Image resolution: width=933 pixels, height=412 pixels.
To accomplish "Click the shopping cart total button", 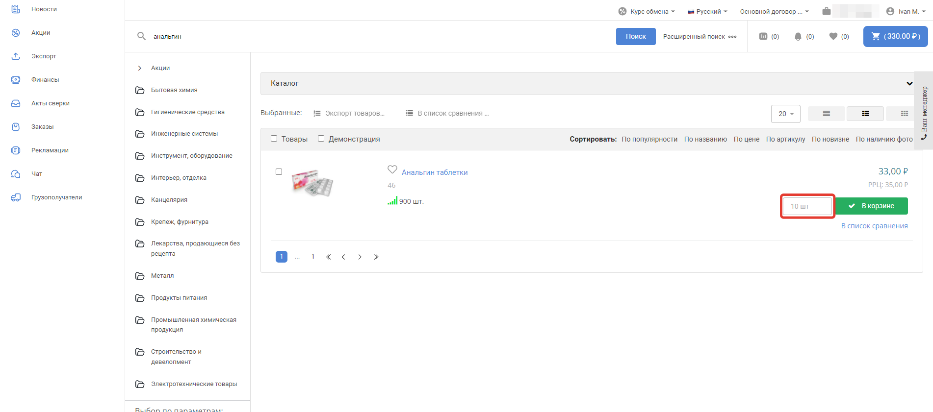I will click(895, 36).
